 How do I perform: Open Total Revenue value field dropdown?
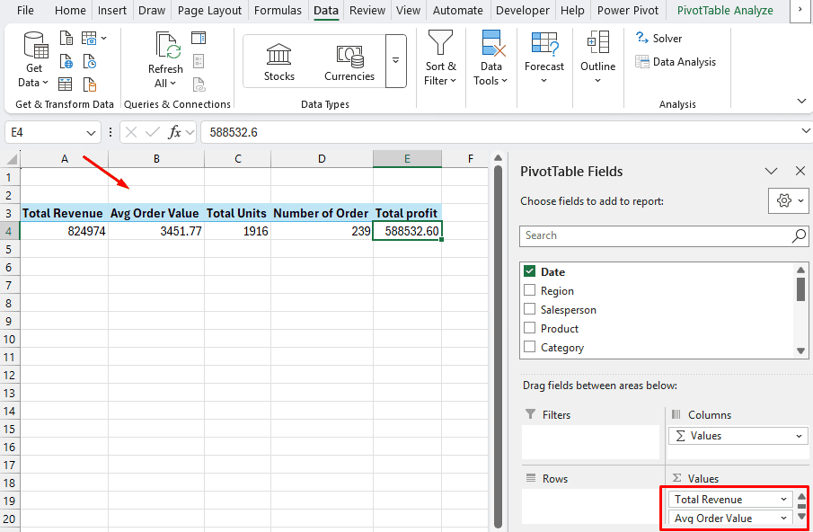[x=783, y=500]
